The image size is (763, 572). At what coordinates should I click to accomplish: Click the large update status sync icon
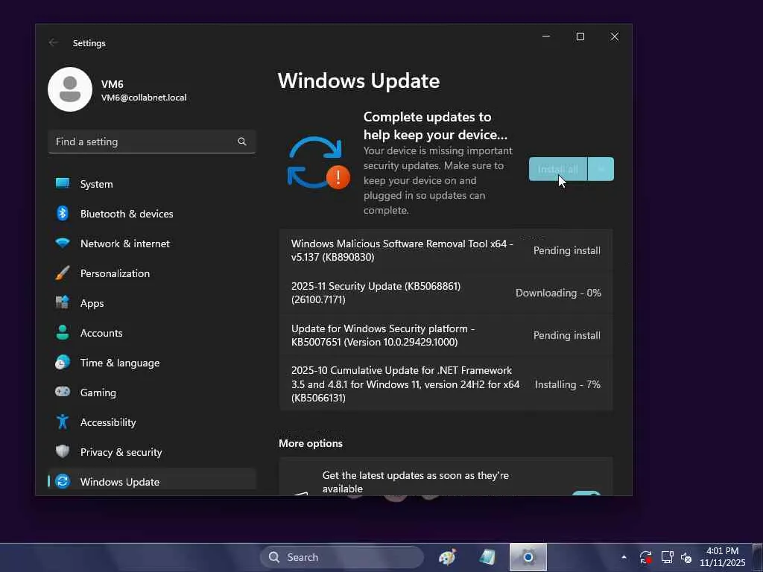317,163
